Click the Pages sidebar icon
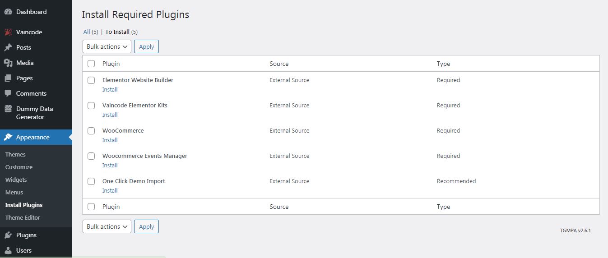 coord(8,78)
